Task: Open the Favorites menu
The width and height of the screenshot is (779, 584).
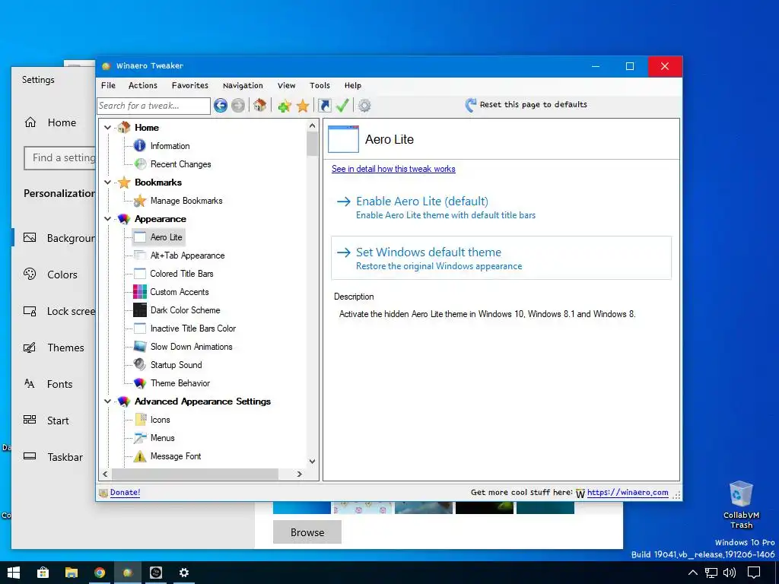Action: tap(190, 85)
